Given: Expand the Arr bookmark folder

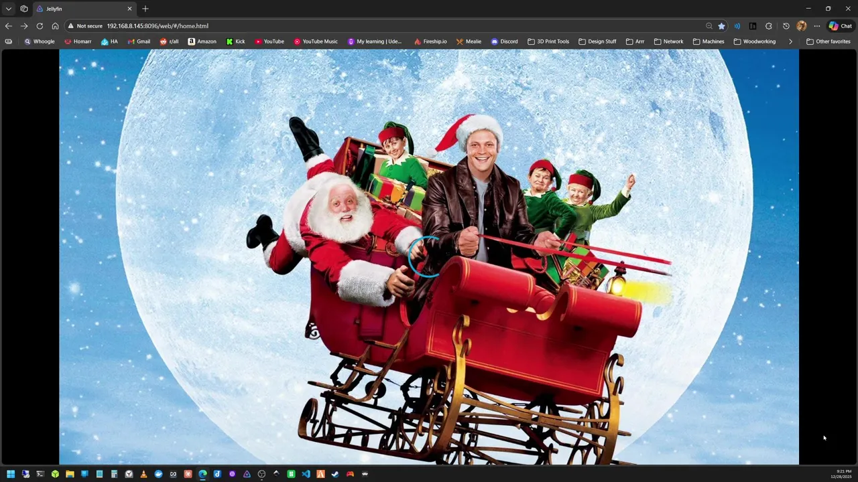Looking at the screenshot, I should coord(635,42).
